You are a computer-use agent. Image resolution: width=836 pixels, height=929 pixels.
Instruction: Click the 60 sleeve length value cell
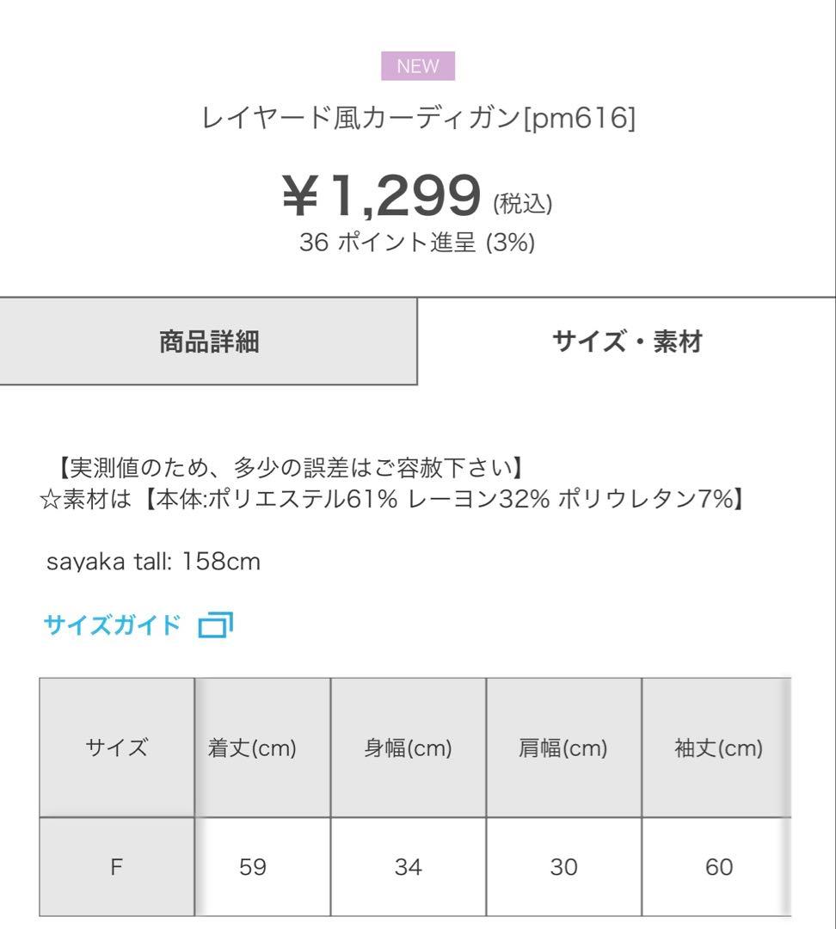pyautogui.click(x=717, y=867)
